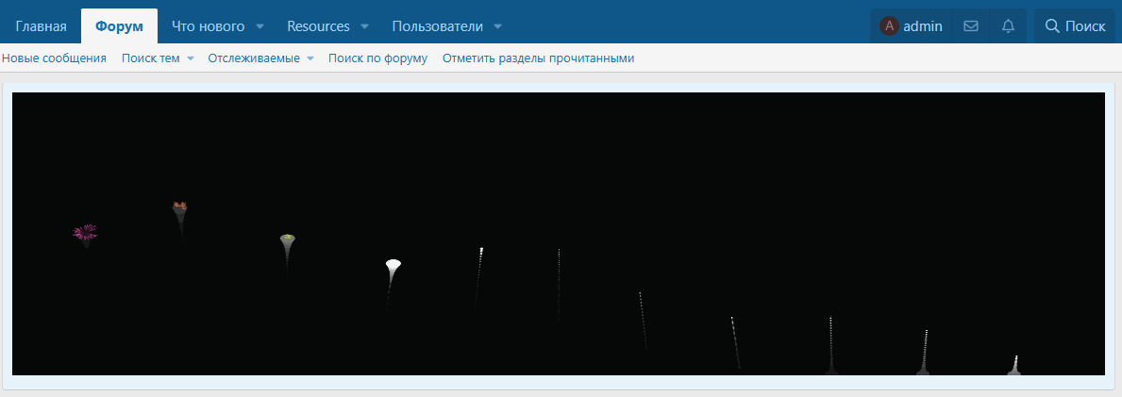Click Поиск по форуму link
This screenshot has width=1122, height=397.
(377, 58)
